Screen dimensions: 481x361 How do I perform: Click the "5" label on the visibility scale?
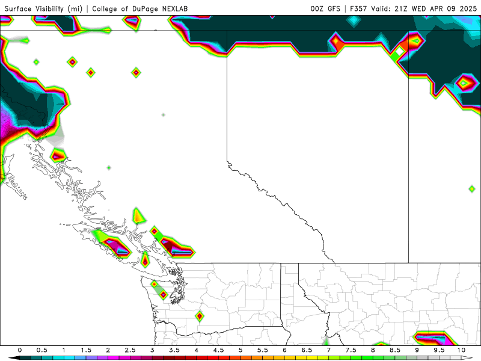240,350
